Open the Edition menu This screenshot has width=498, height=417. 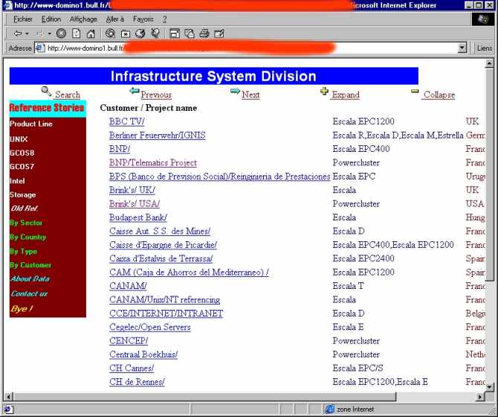(51, 19)
